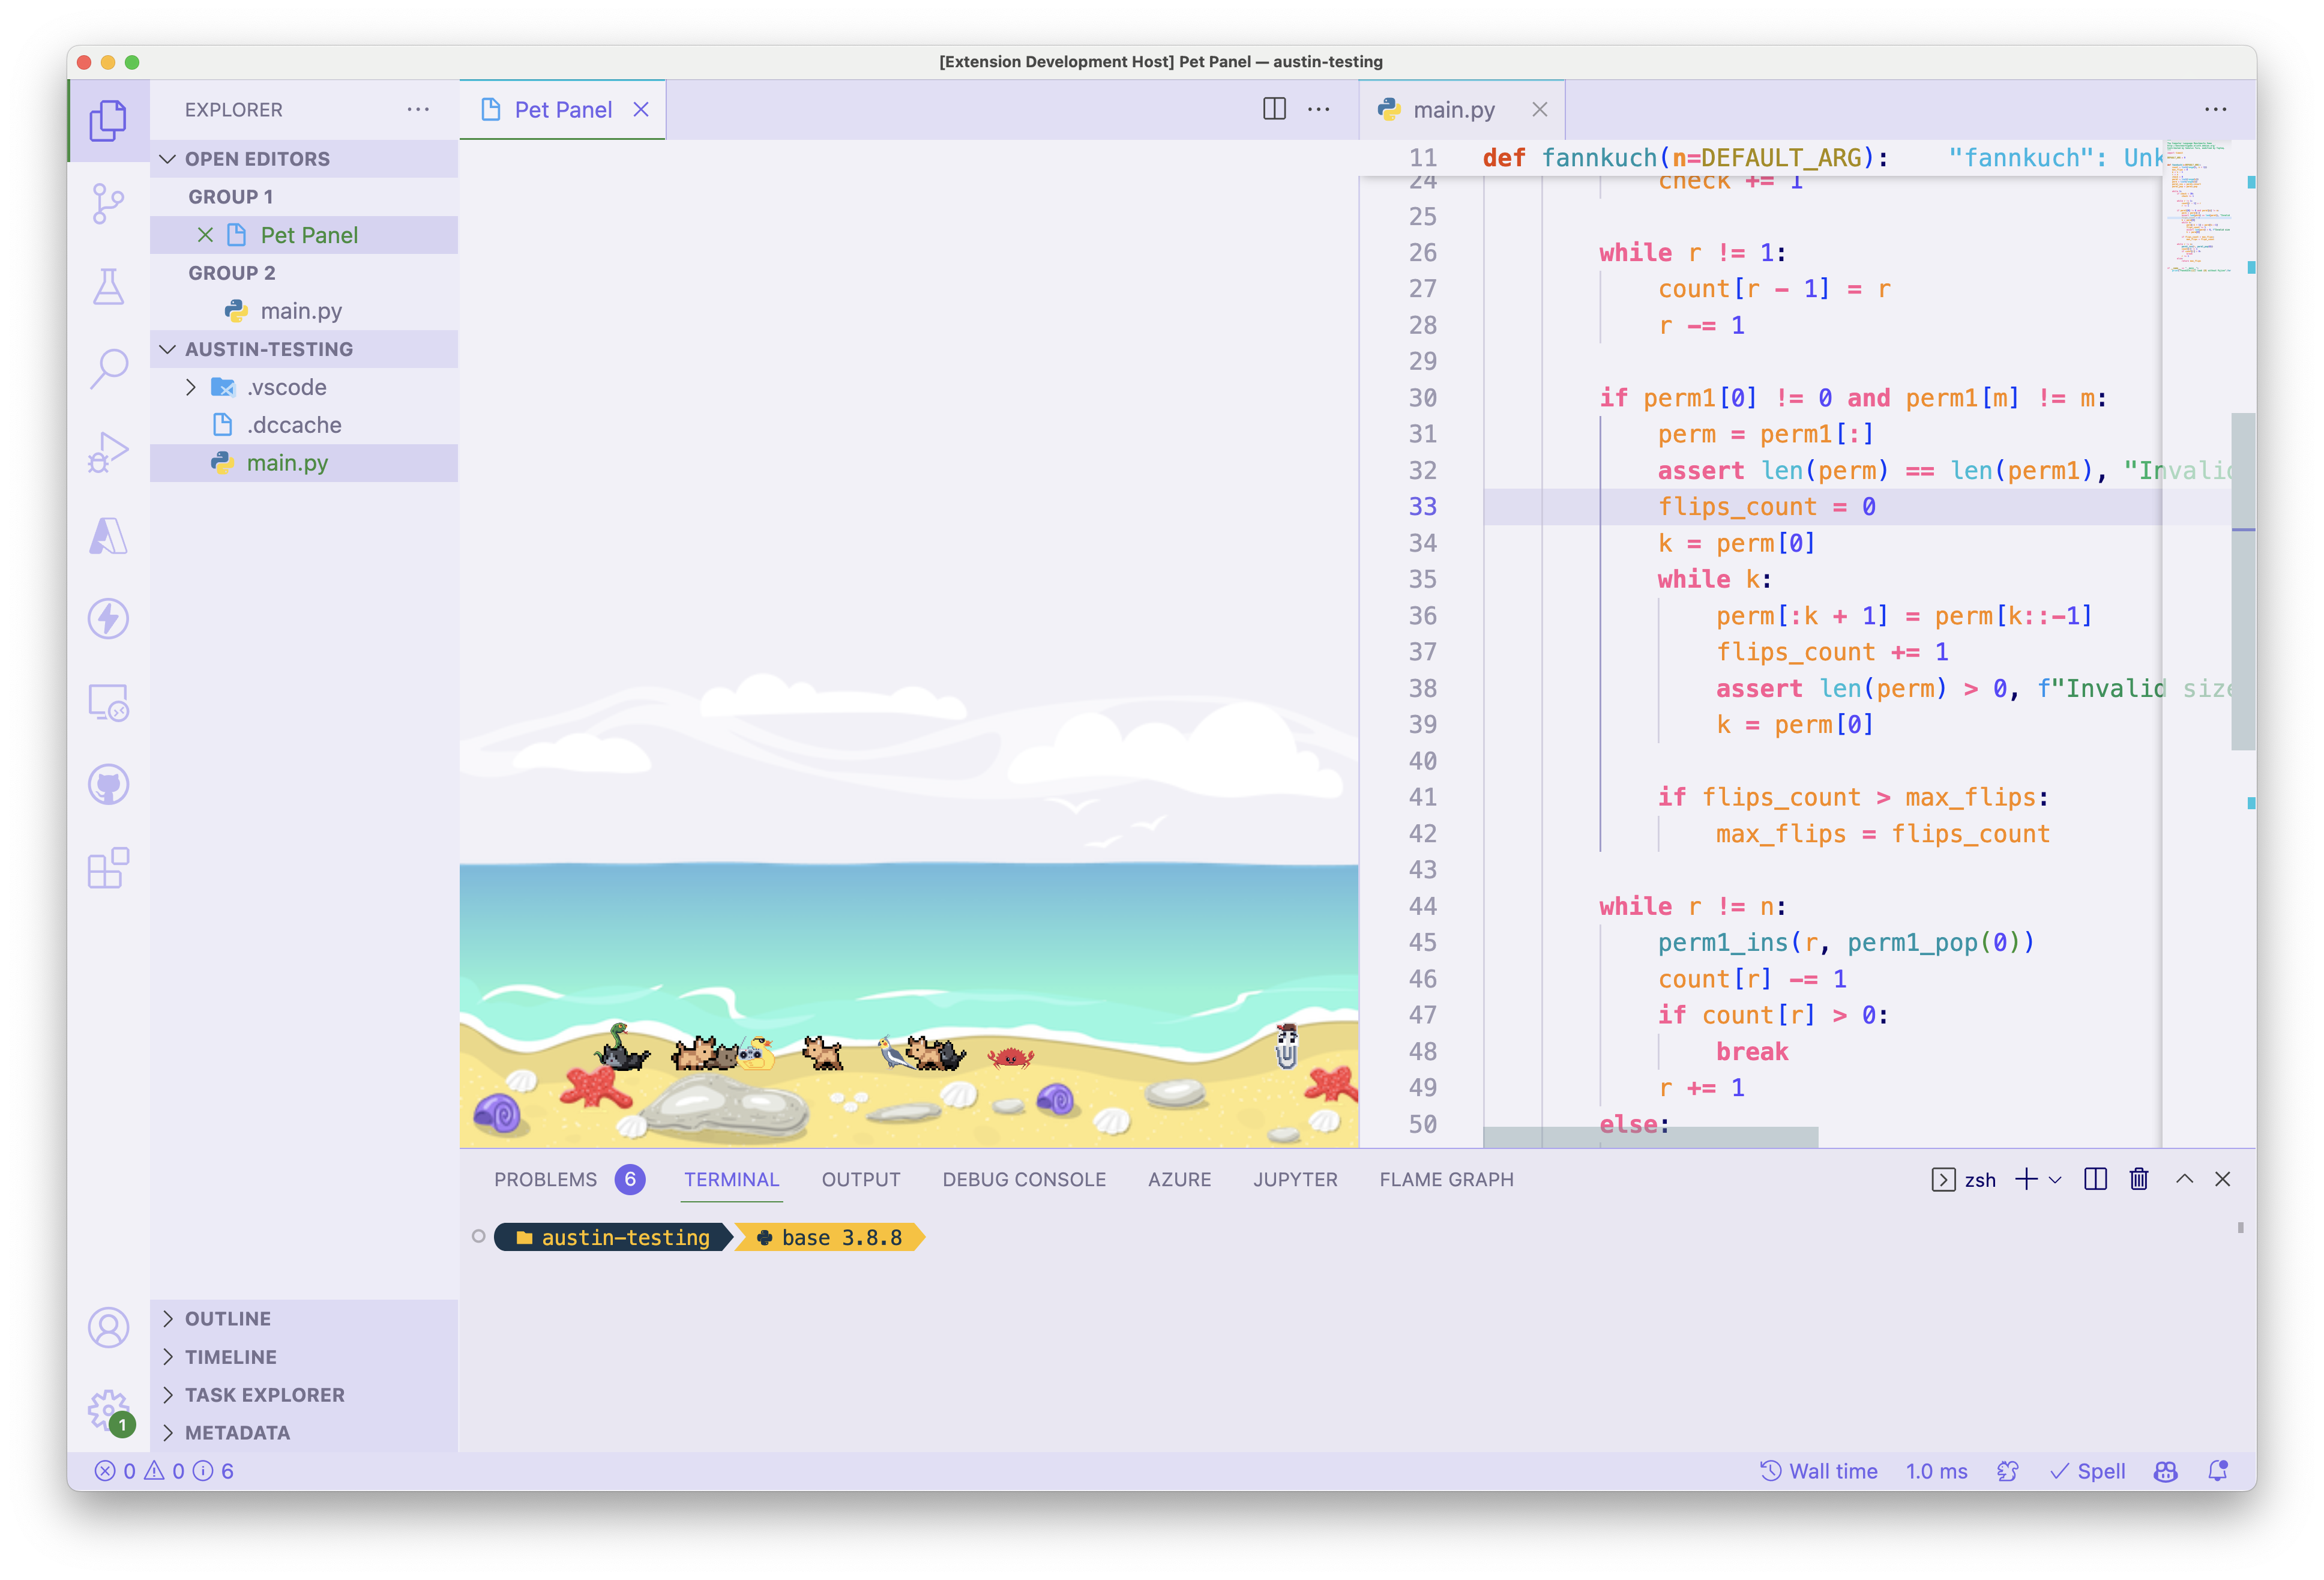The width and height of the screenshot is (2324, 1580).
Task: Open the GitHub sidebar view
Action: [109, 784]
